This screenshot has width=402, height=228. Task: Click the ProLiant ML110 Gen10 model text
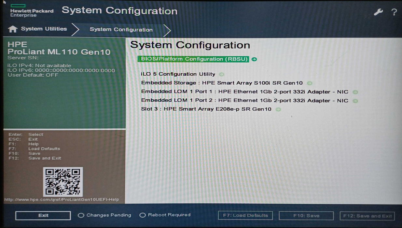59,52
